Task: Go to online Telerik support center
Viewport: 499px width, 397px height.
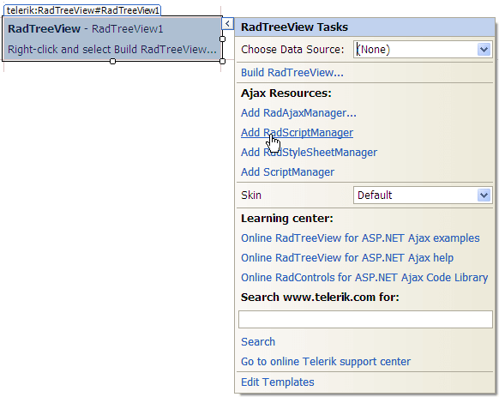Action: [x=326, y=362]
